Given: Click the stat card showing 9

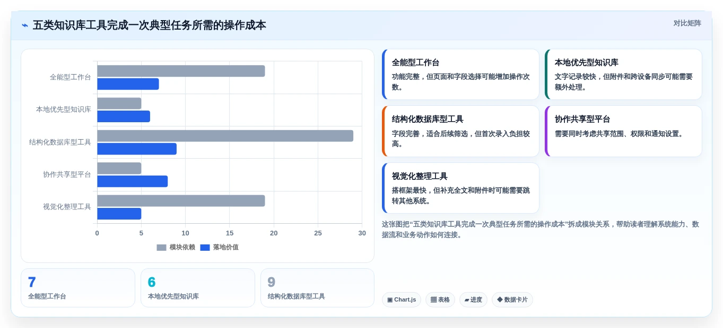Looking at the screenshot, I should (x=317, y=288).
